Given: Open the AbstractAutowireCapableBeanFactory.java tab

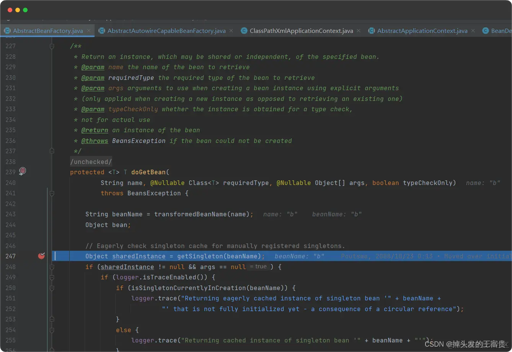Looking at the screenshot, I should [x=166, y=31].
